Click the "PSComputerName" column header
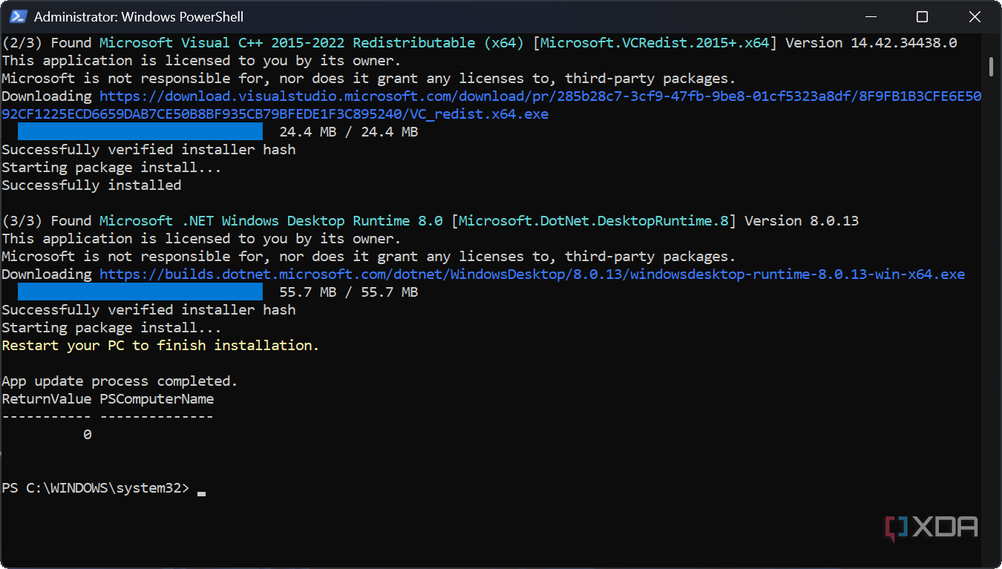This screenshot has width=1002, height=569. point(157,398)
